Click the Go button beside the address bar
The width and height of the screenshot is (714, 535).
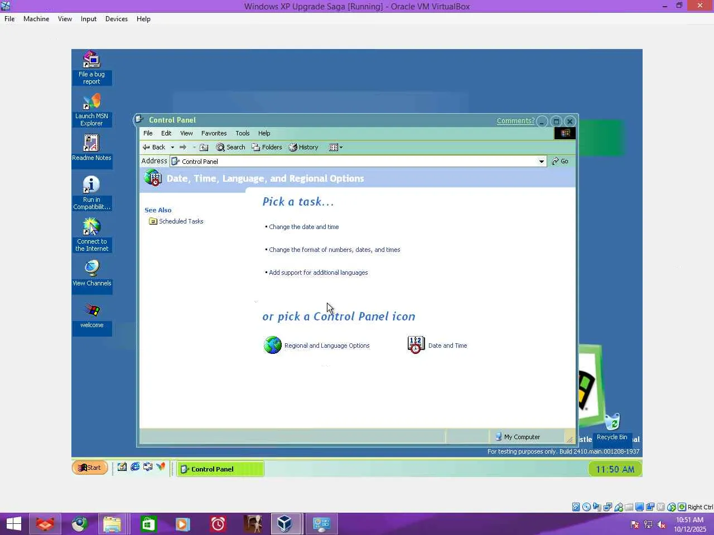pyautogui.click(x=560, y=161)
